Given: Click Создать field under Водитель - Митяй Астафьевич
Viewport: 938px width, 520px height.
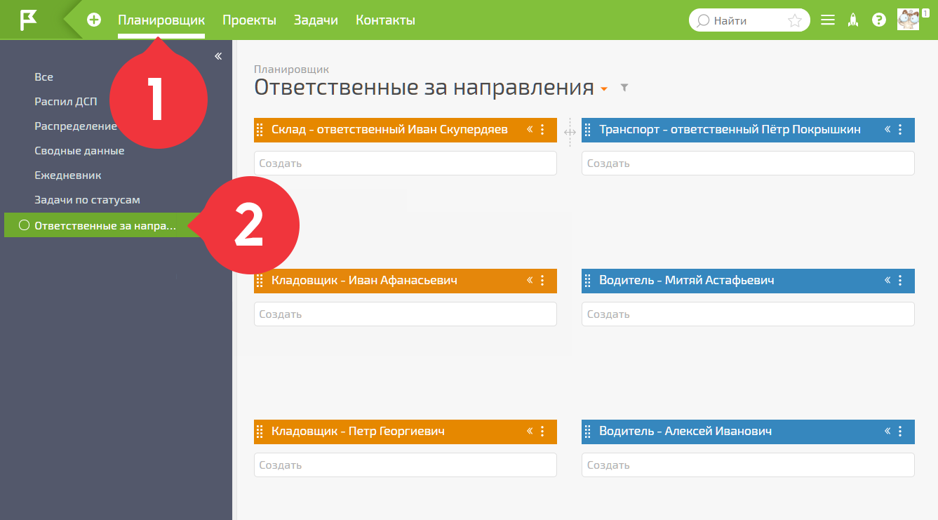Looking at the screenshot, I should tap(748, 314).
